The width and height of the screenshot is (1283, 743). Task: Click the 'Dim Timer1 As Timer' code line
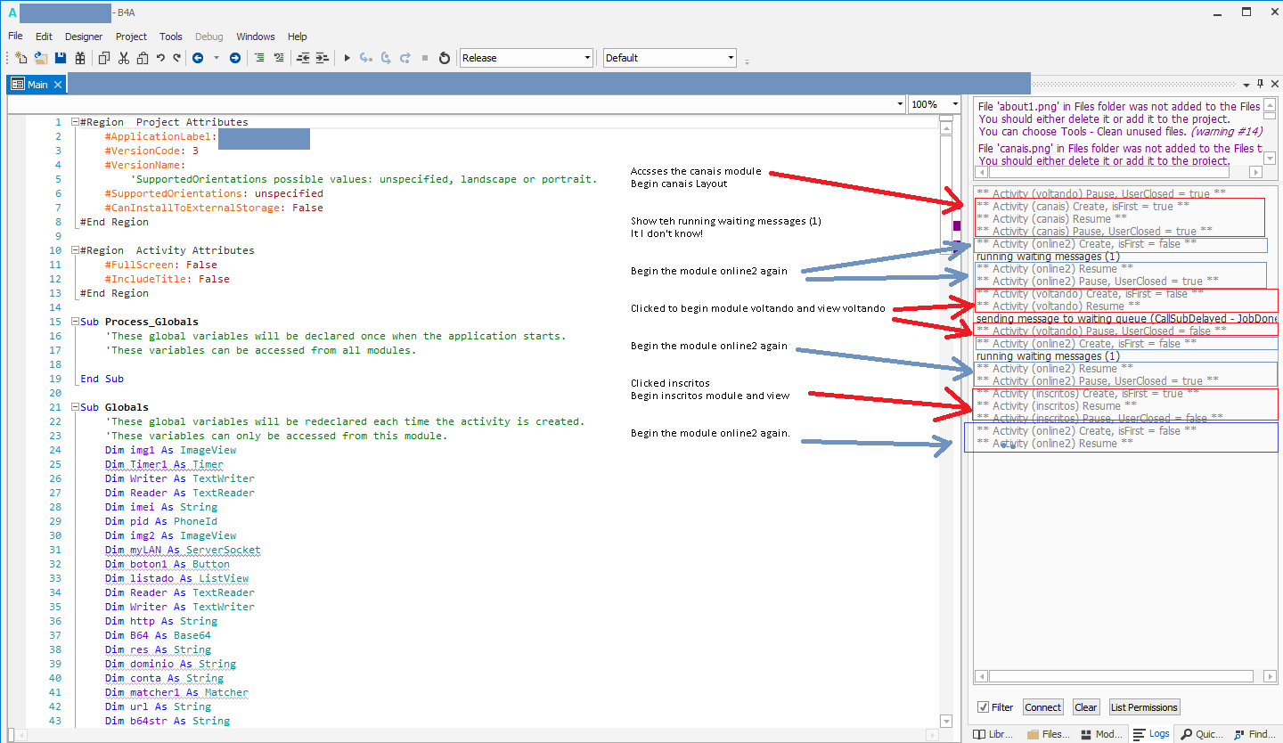click(x=164, y=464)
